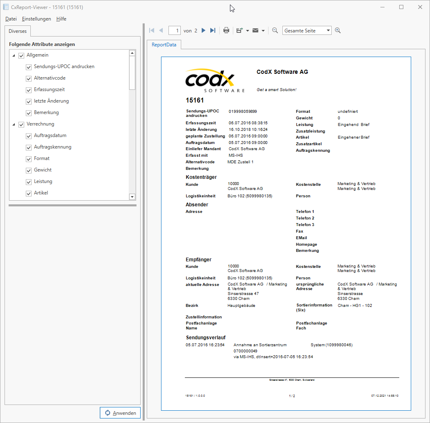Click the 'Cham - HG1 - 102' sorting value
The width and height of the screenshot is (430, 423).
pyautogui.click(x=355, y=306)
